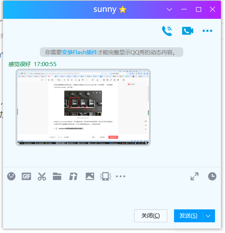Viewport: 225px width, 233px height.
Task: Show more tools in input toolbar
Action: (121, 177)
